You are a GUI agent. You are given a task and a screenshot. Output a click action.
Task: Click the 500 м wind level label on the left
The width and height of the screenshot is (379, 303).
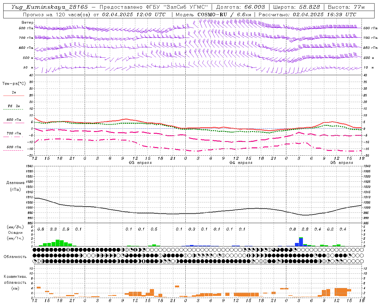tap(28, 58)
